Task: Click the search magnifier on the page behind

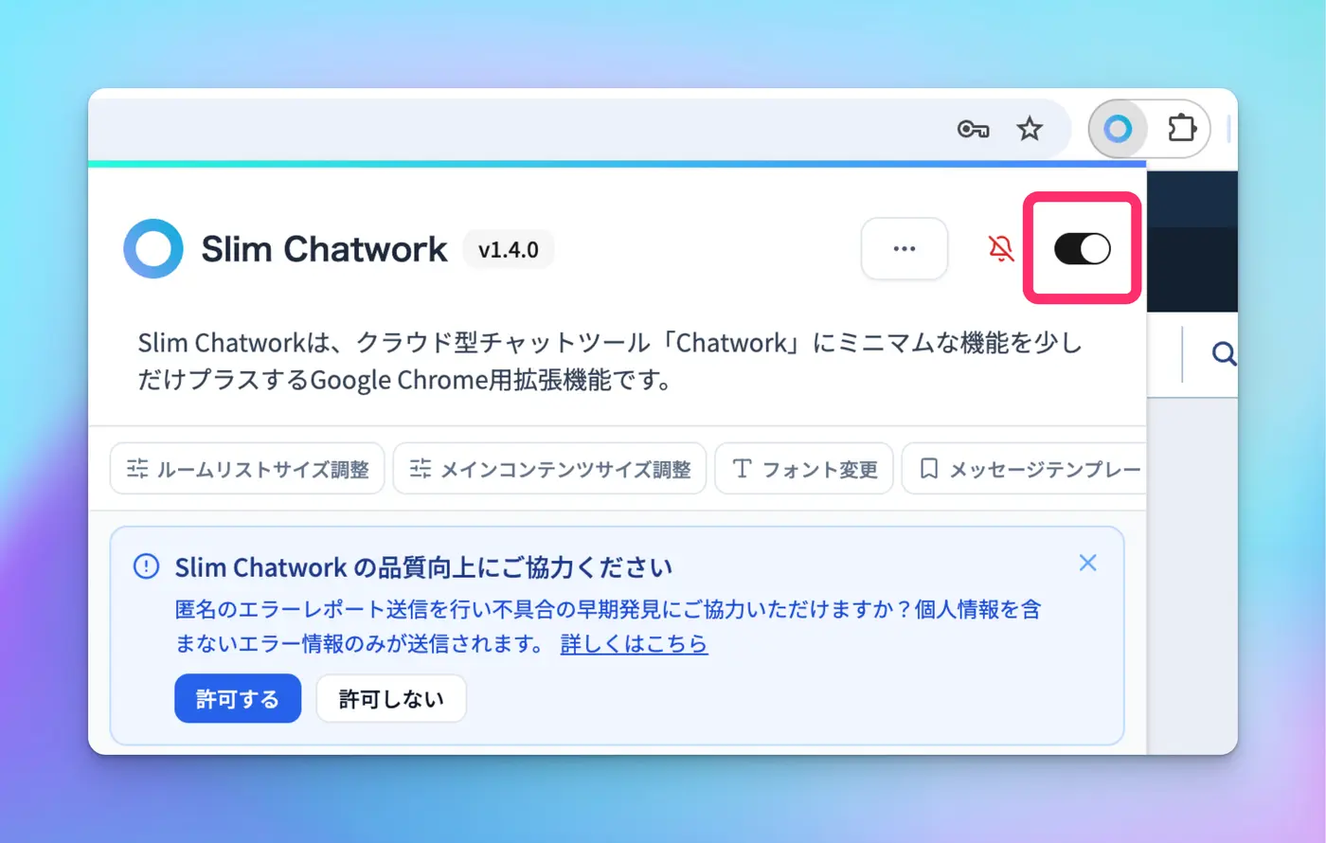Action: [1224, 354]
